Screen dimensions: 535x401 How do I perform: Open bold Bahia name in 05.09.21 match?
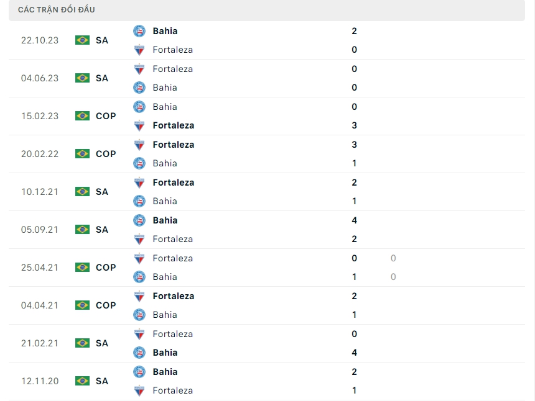click(x=165, y=220)
